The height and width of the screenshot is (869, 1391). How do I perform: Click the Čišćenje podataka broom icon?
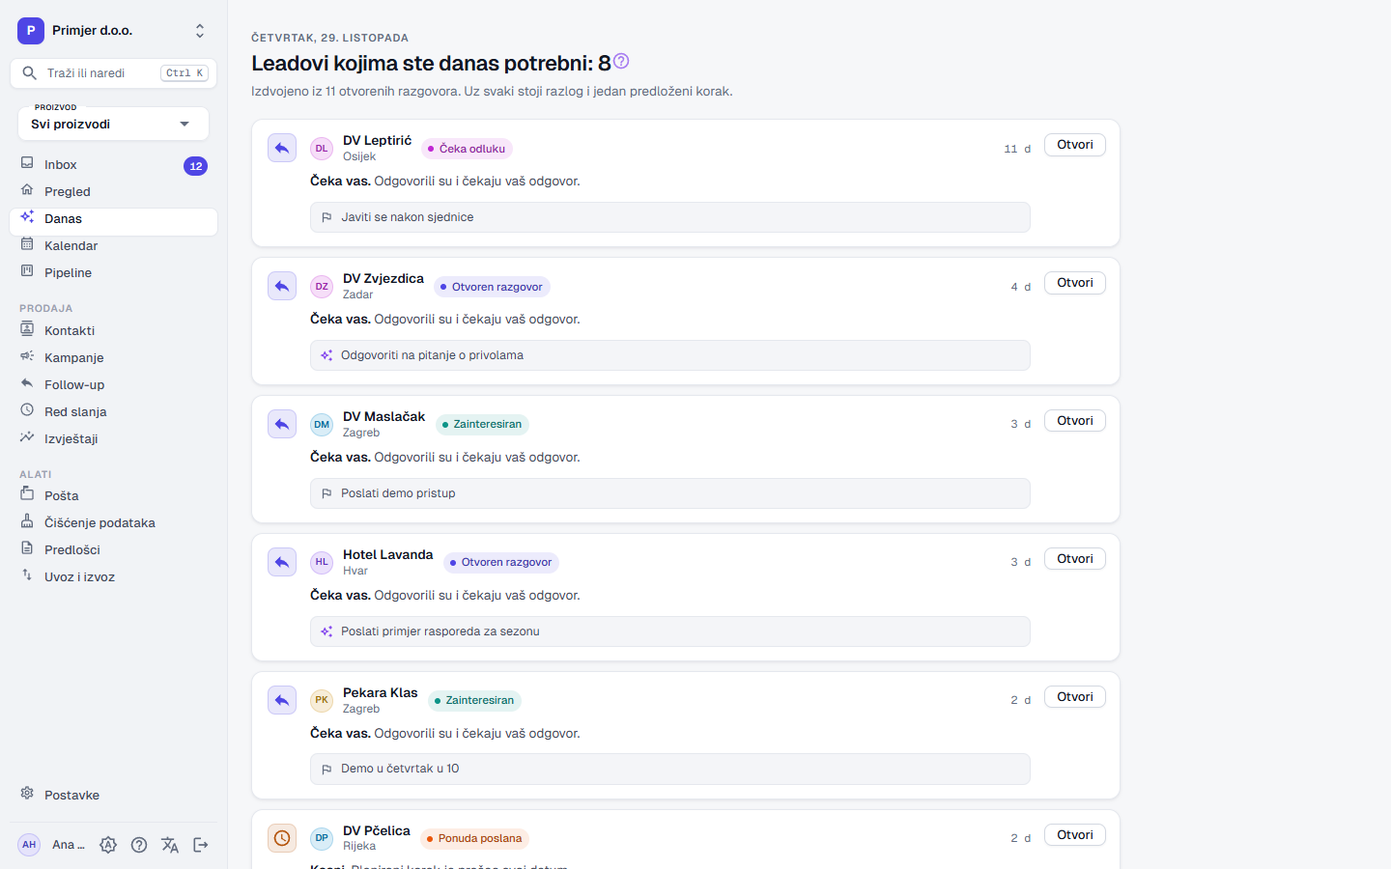pos(27,521)
